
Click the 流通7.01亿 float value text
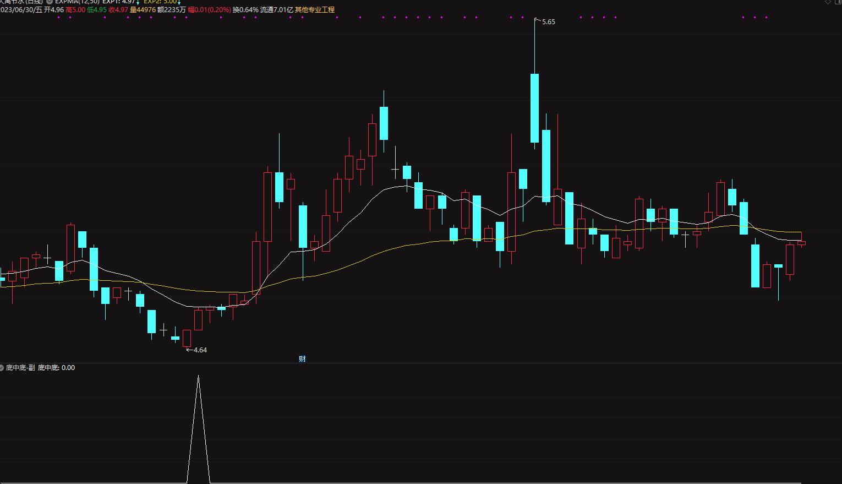[277, 10]
